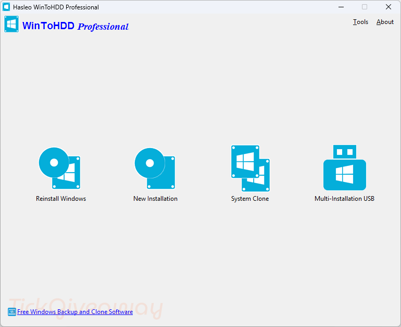Click the "Multi-Installation USB" label

(344, 199)
